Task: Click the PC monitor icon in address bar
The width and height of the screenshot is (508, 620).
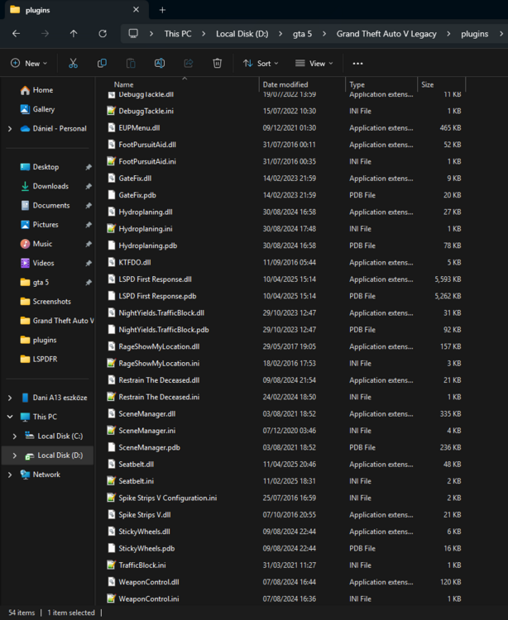Action: pos(133,34)
